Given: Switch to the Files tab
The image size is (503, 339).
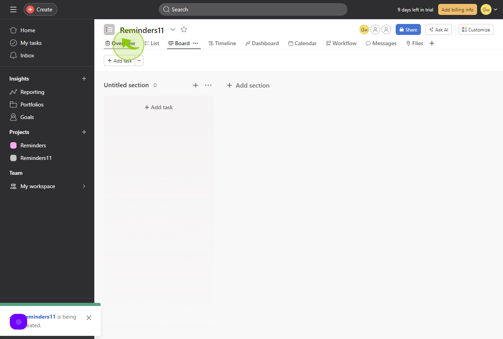Looking at the screenshot, I should (415, 43).
